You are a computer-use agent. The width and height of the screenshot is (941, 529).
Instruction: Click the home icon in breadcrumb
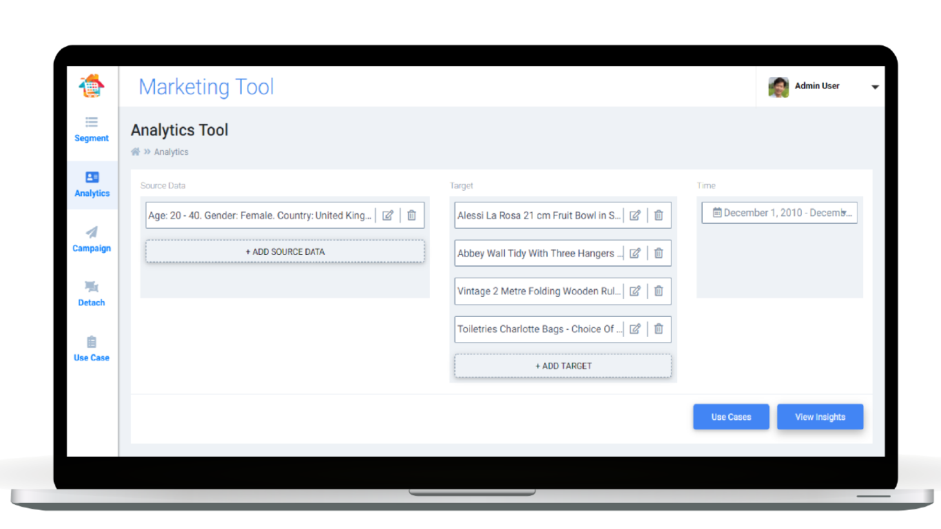(x=136, y=152)
